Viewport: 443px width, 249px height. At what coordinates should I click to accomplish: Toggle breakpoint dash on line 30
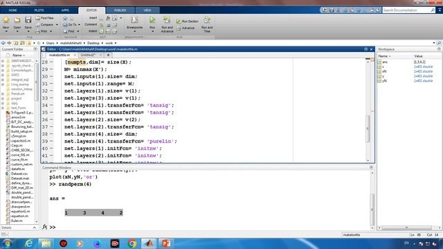[51, 76]
